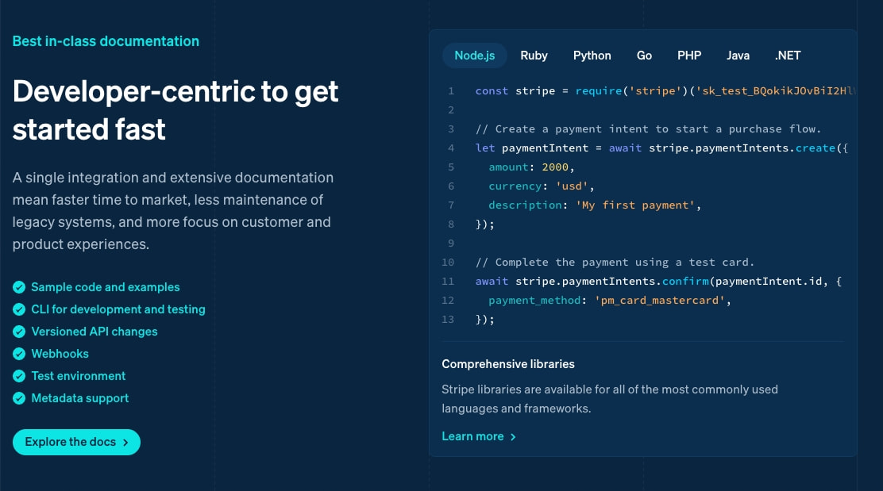Switch to the Ruby code tab
The width and height of the screenshot is (883, 491).
coord(534,56)
